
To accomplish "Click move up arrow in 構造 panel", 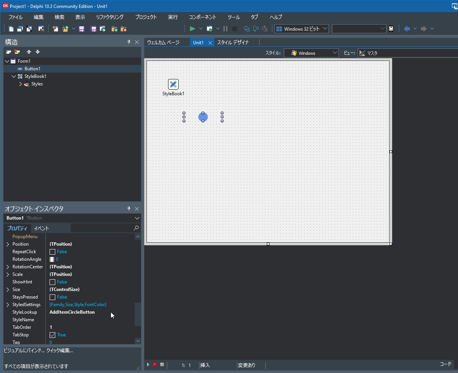I will 29,52.
